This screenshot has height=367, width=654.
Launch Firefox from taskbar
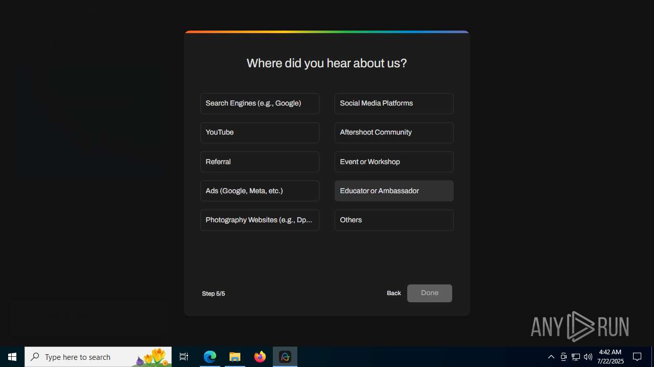pyautogui.click(x=260, y=357)
